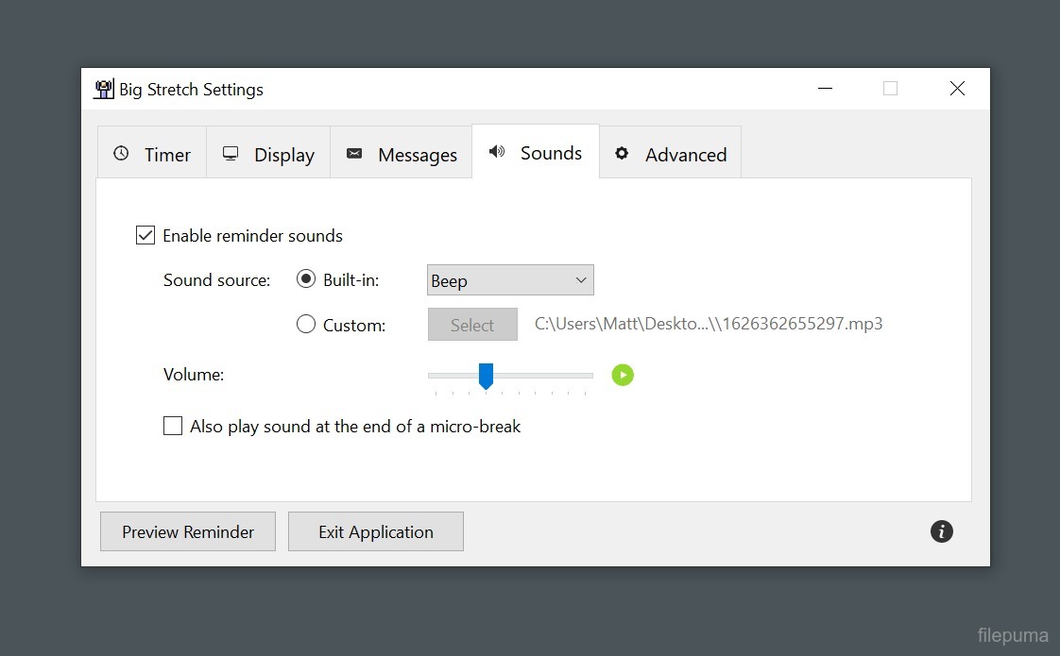This screenshot has width=1060, height=656.
Task: Click the Big Stretch app icon in title bar
Action: point(103,90)
